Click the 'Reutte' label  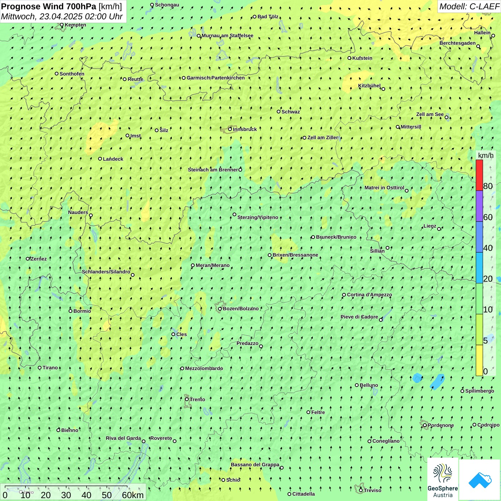(x=135, y=79)
